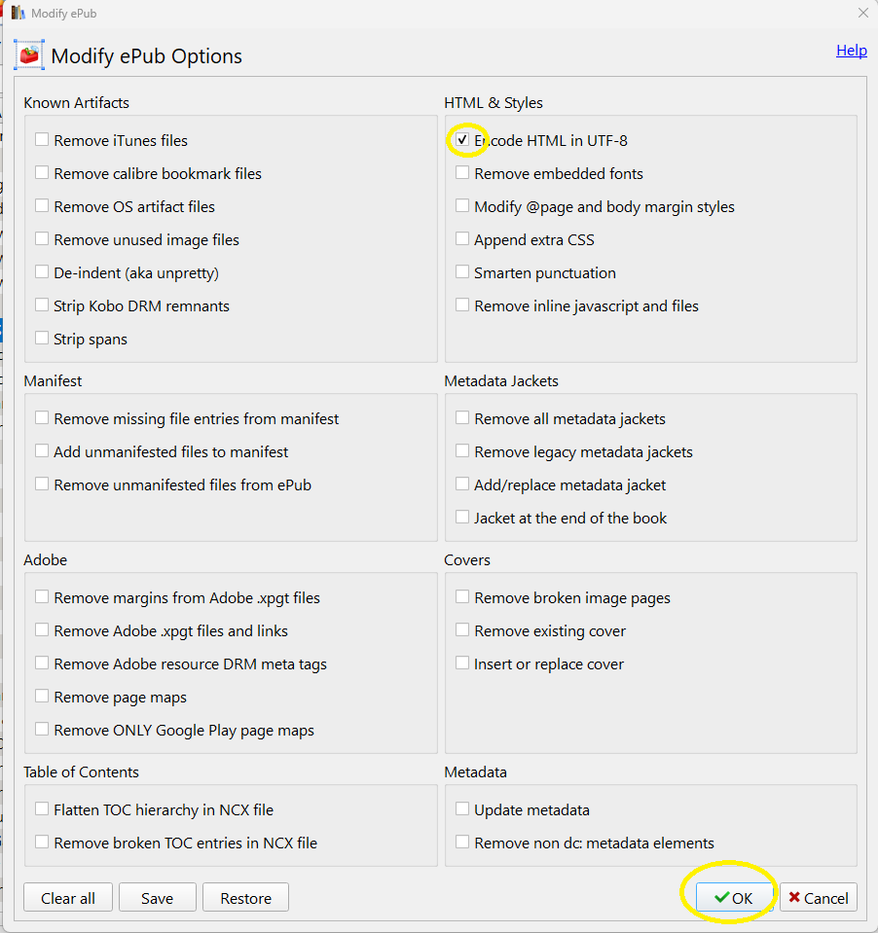The width and height of the screenshot is (878, 933).
Task: Confirm with the OK button
Action: (x=733, y=898)
